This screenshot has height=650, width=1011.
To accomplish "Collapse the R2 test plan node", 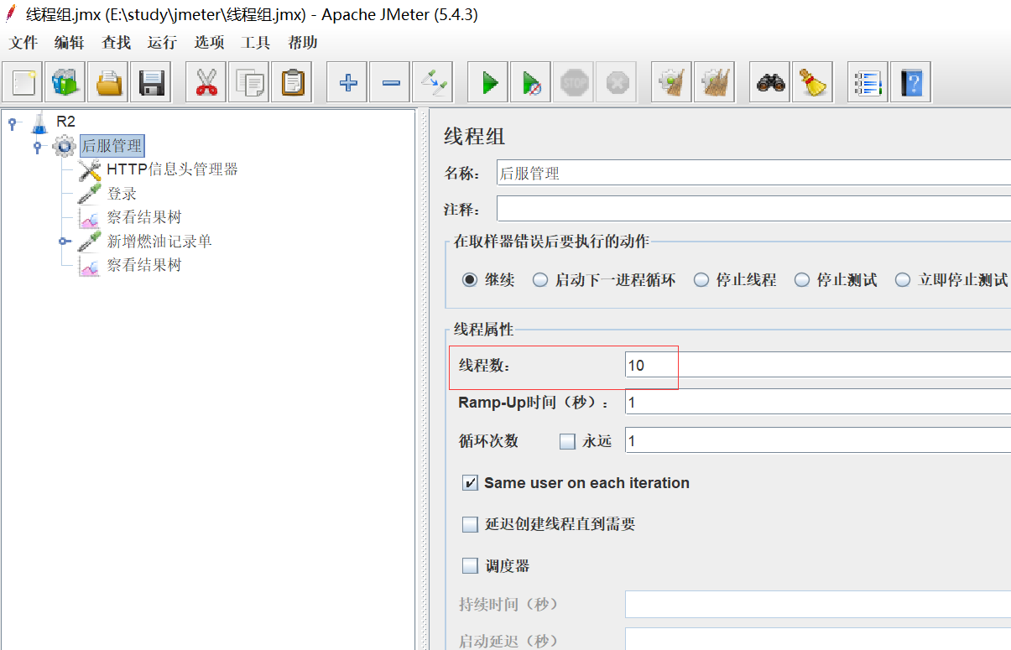I will click(12, 123).
